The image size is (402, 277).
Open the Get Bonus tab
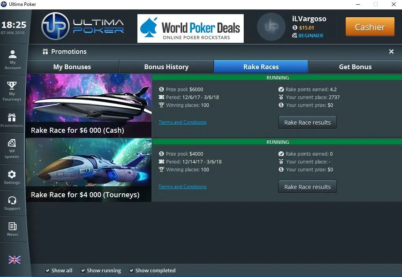pos(355,66)
